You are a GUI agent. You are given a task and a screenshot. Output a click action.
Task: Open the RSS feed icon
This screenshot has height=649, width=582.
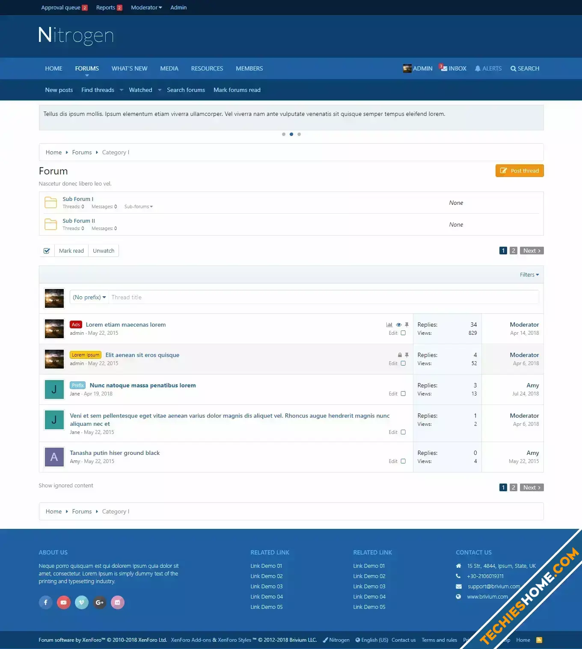click(539, 640)
